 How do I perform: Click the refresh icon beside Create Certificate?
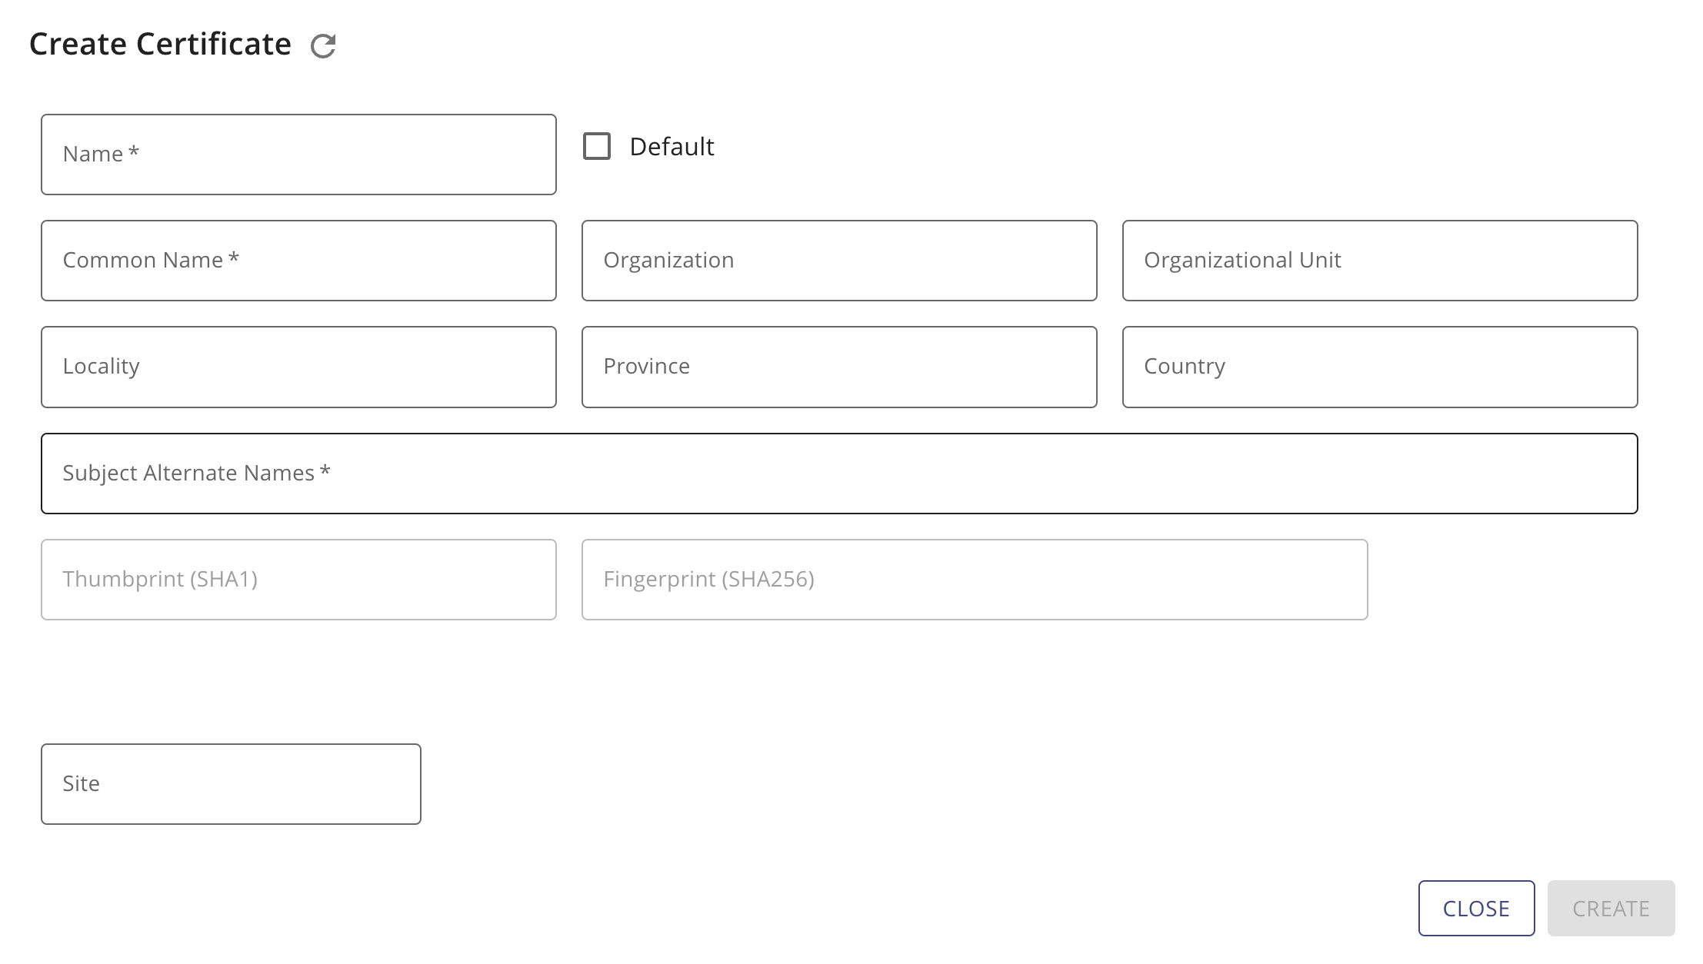click(323, 45)
